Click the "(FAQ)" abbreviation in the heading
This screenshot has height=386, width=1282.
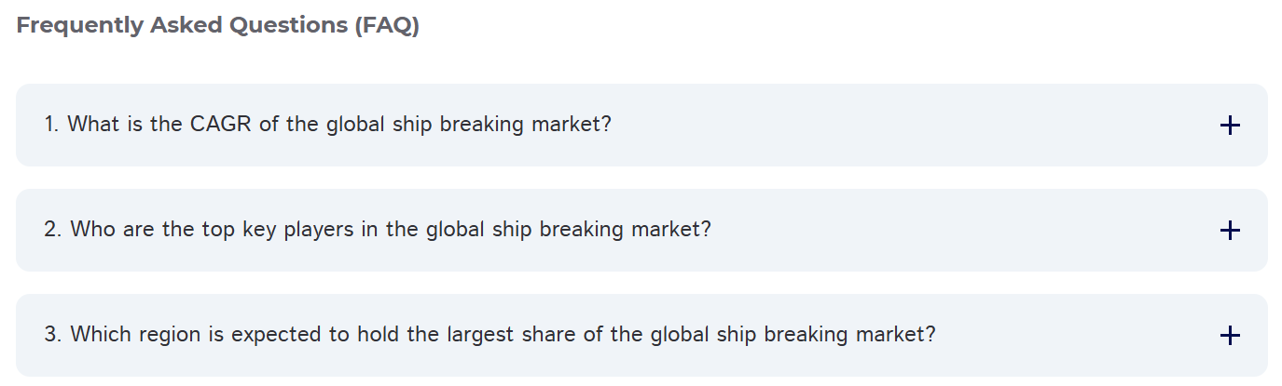coord(387,25)
